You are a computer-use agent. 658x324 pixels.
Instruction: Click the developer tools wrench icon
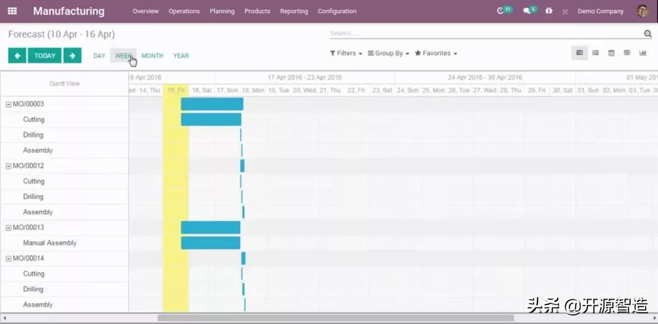point(565,12)
